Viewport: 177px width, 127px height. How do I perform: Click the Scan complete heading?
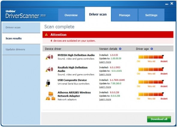(59, 27)
